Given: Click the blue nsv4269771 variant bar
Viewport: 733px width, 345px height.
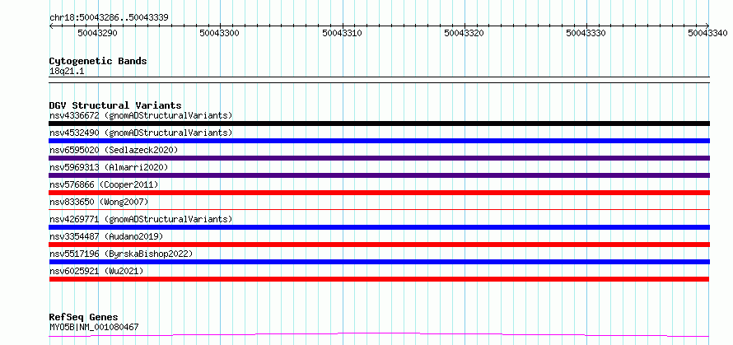Looking at the screenshot, I should 379,227.
